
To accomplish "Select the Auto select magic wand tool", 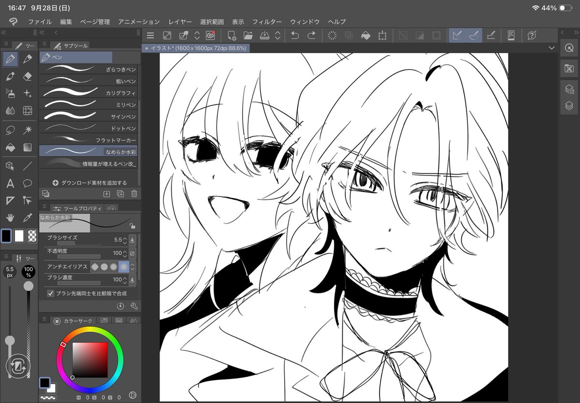I will 28,130.
